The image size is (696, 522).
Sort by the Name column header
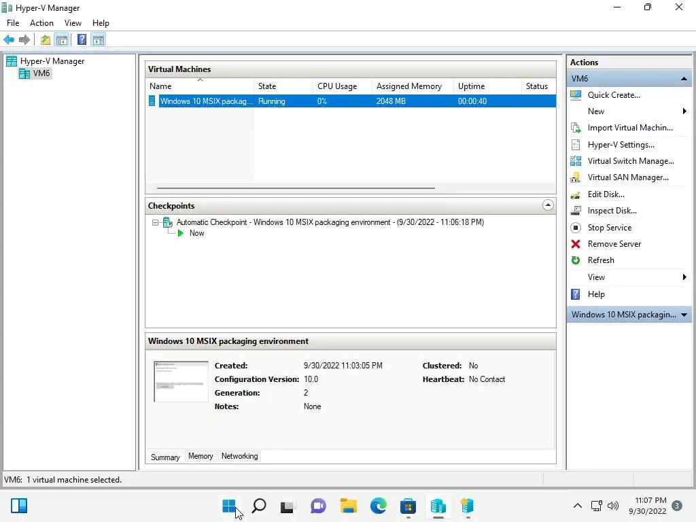(x=200, y=86)
